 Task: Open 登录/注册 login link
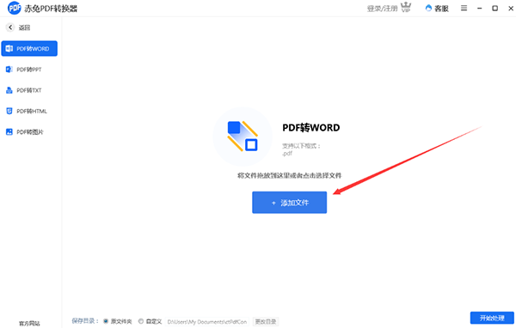click(382, 9)
